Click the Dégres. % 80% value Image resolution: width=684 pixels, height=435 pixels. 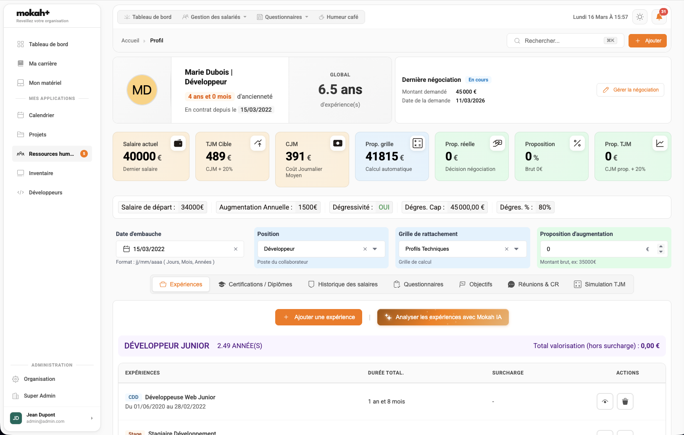545,207
